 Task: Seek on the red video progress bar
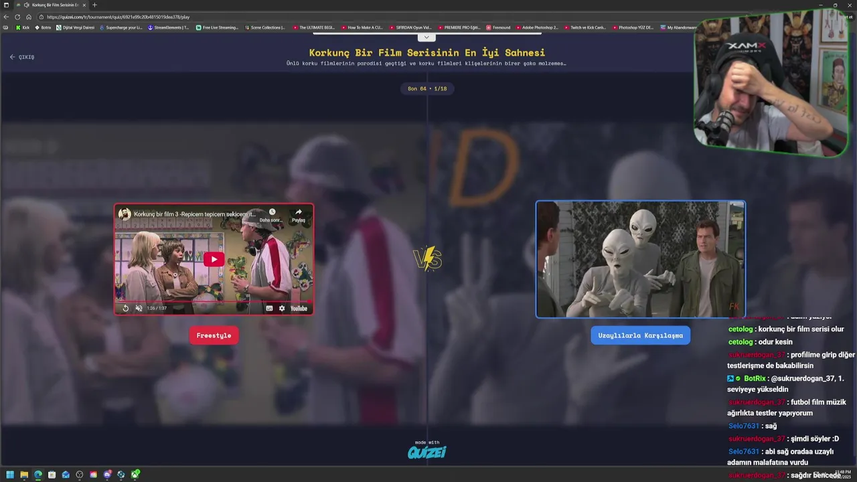pyautogui.click(x=214, y=301)
